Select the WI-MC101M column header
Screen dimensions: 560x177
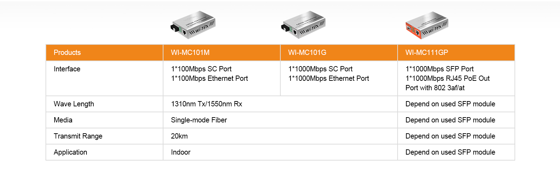point(190,52)
